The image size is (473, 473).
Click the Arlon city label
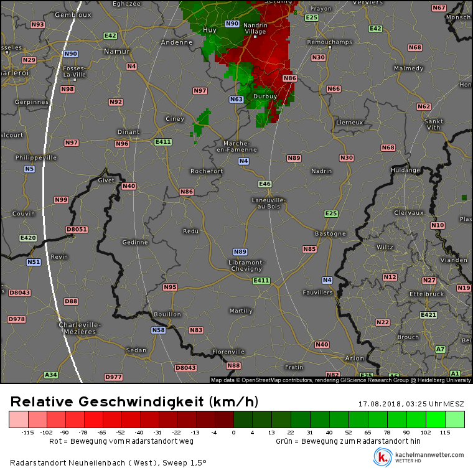(355, 358)
